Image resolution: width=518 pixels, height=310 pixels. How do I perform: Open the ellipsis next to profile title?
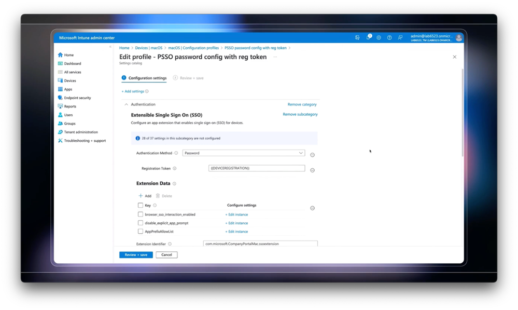[x=275, y=57]
